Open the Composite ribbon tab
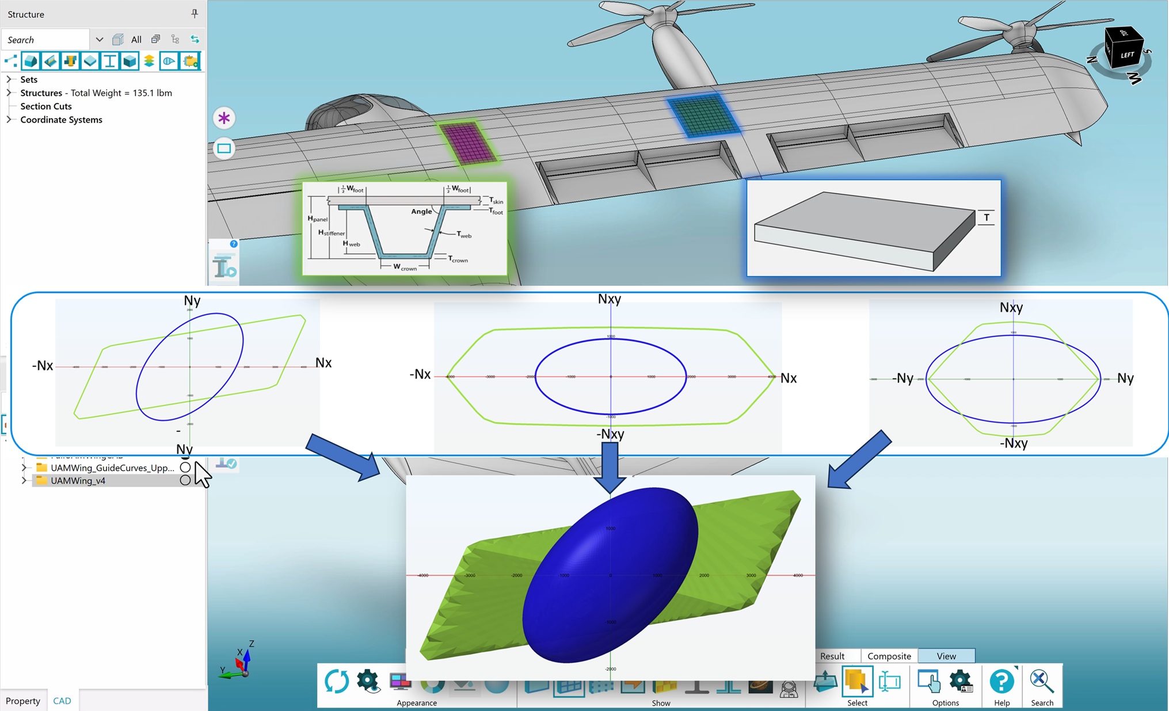Viewport: 1169px width, 711px height. [x=889, y=656]
